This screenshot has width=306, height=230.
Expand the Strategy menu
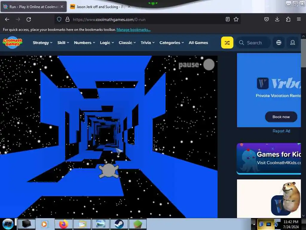click(x=42, y=43)
